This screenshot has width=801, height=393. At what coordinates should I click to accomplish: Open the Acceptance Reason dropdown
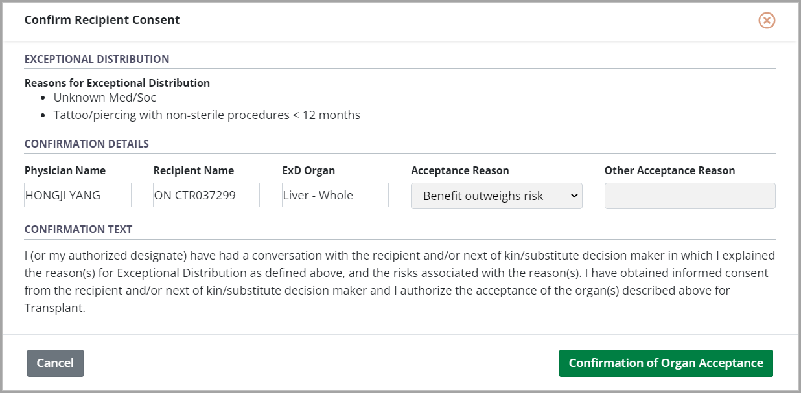[x=496, y=196]
